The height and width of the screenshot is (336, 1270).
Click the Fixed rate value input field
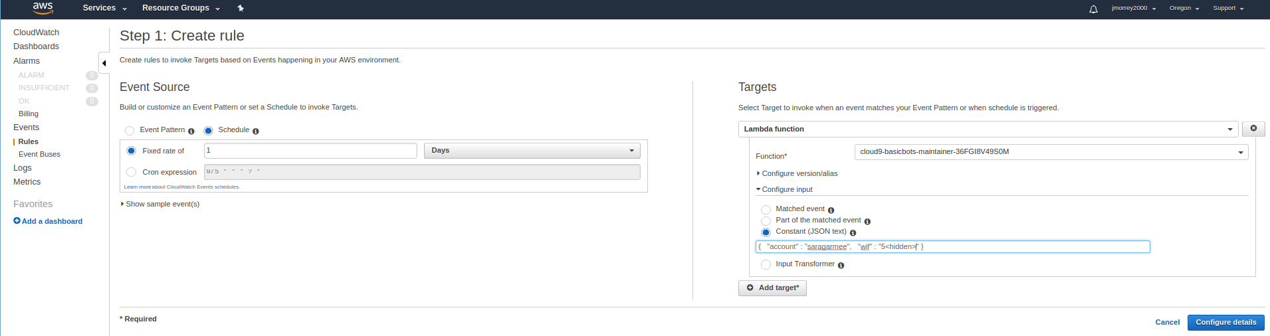click(310, 151)
